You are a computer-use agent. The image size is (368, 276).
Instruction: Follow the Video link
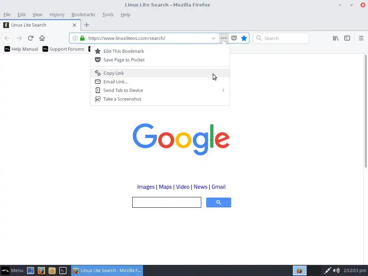183,187
